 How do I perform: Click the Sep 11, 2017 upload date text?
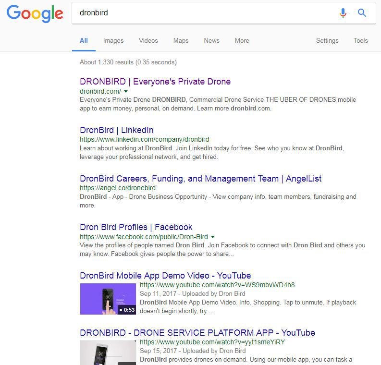point(158,293)
